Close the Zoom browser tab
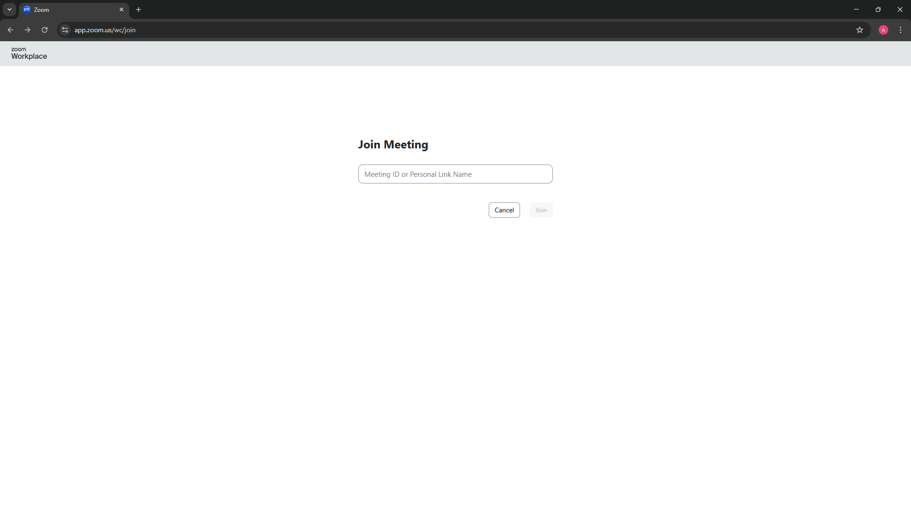Screen dimensions: 911x512 click(121, 9)
